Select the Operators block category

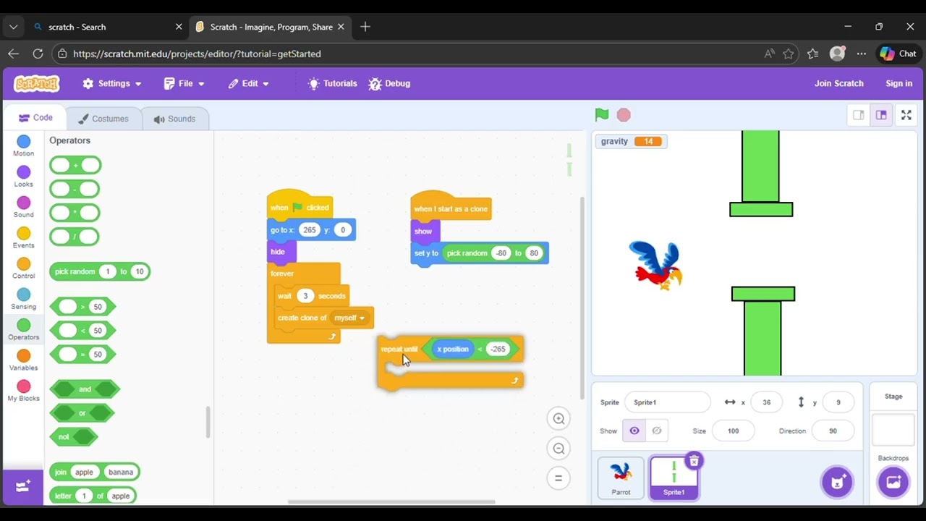(24, 329)
